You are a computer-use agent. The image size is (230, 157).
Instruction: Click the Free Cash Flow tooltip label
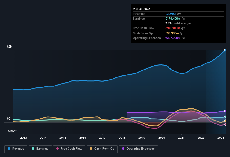coord(143,28)
